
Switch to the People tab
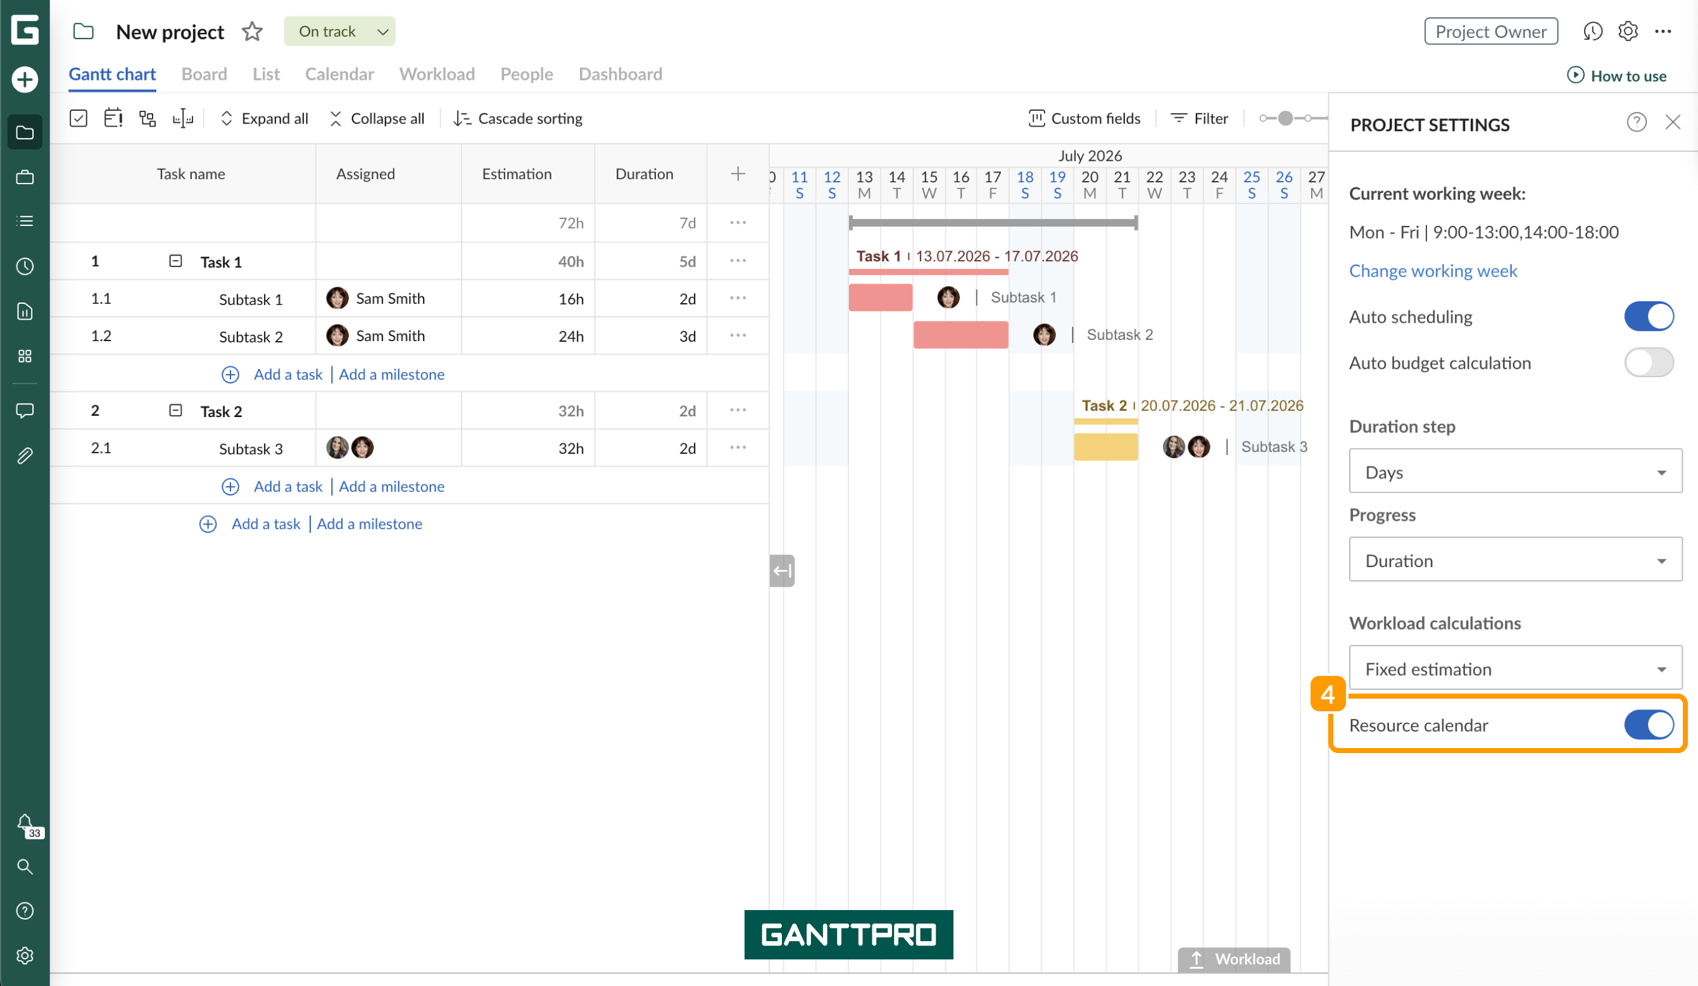[x=527, y=74]
